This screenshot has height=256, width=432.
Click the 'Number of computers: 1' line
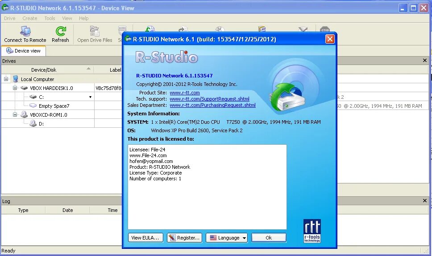pos(155,179)
